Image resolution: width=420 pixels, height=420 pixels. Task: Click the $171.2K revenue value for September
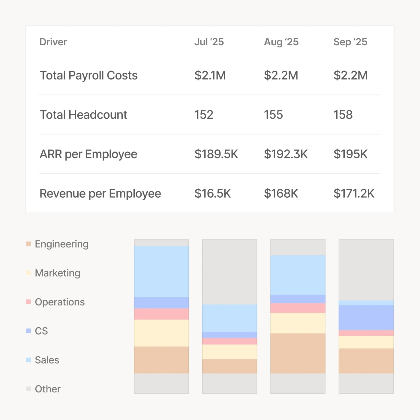(354, 193)
